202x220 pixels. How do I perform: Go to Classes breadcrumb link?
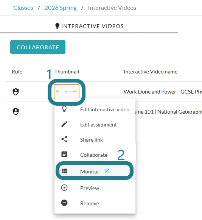coord(23,8)
